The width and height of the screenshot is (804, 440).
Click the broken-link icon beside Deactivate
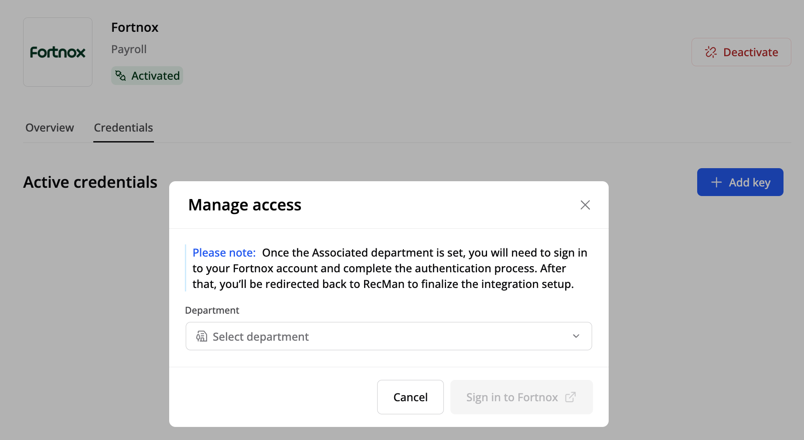pyautogui.click(x=711, y=52)
